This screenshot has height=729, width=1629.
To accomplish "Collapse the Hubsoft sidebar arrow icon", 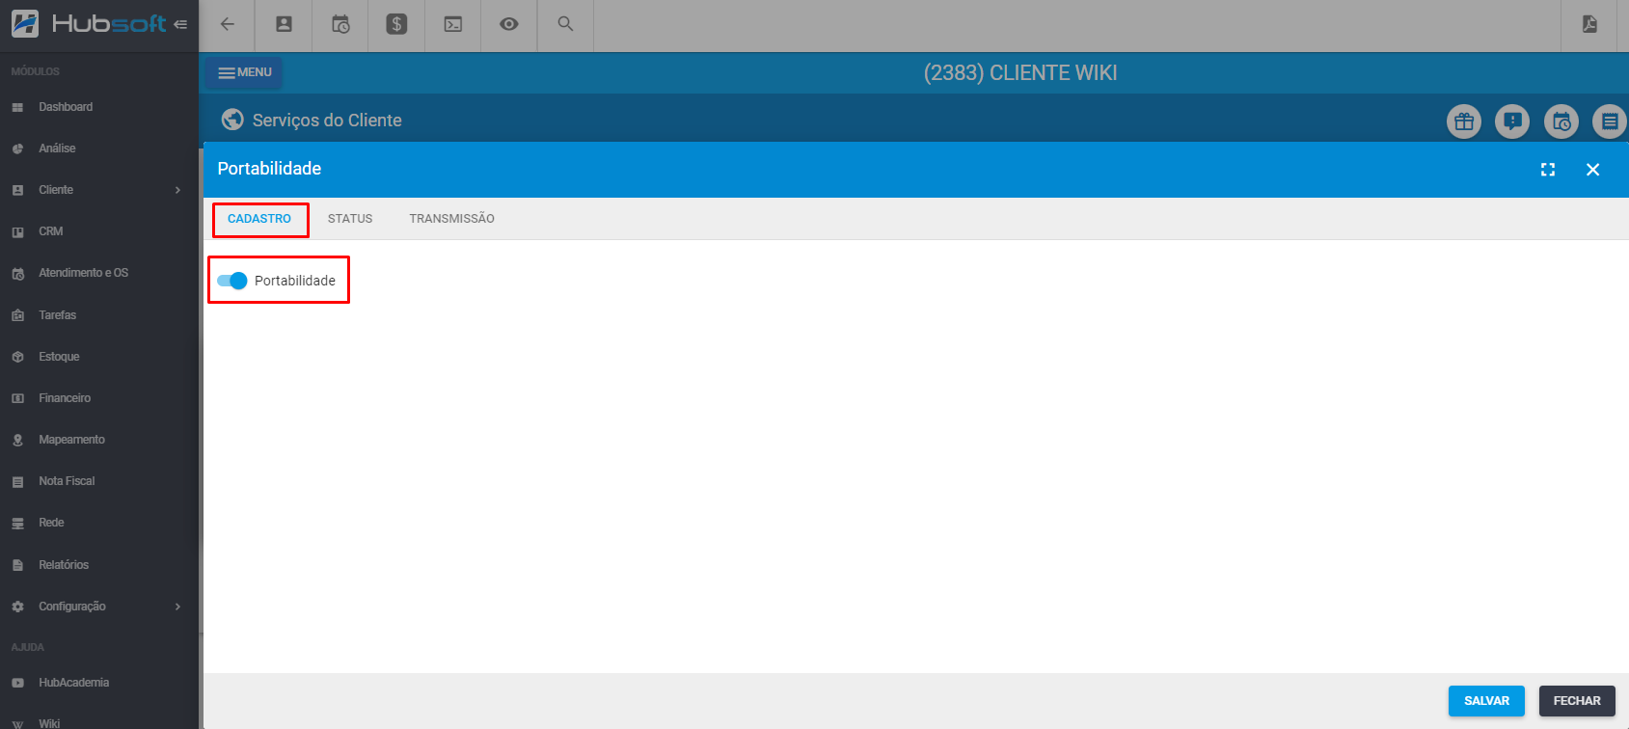I will tap(180, 24).
